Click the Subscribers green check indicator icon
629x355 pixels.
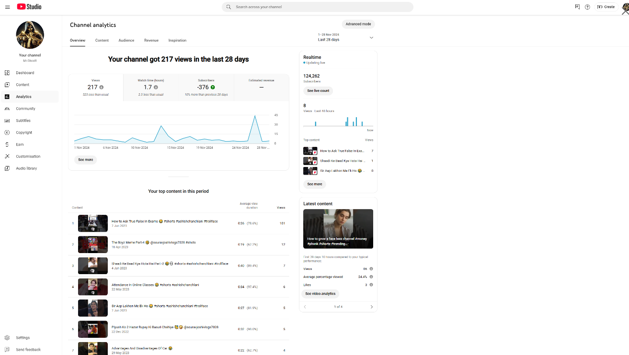click(x=213, y=88)
